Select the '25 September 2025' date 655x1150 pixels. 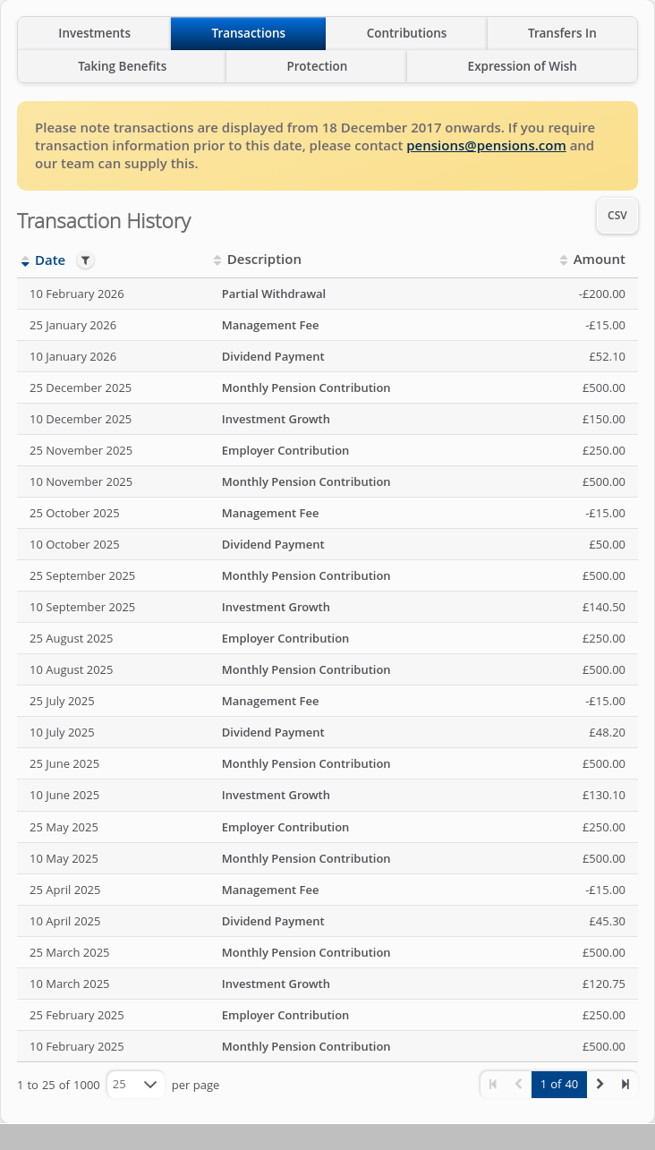82,575
